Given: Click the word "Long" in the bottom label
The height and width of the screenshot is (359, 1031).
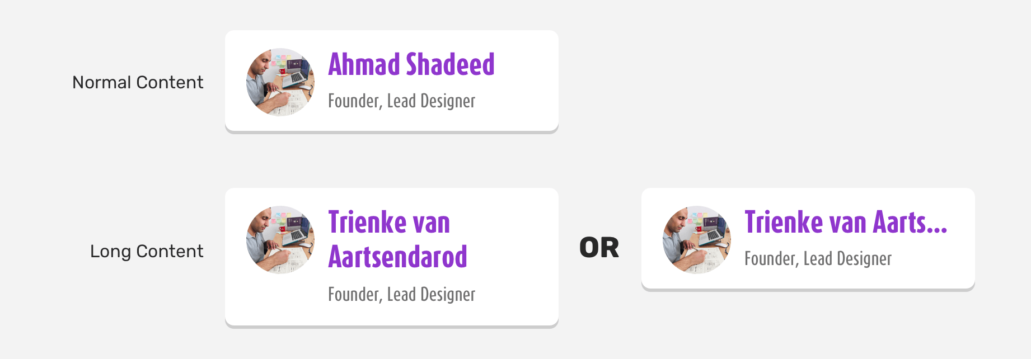Looking at the screenshot, I should (x=110, y=252).
